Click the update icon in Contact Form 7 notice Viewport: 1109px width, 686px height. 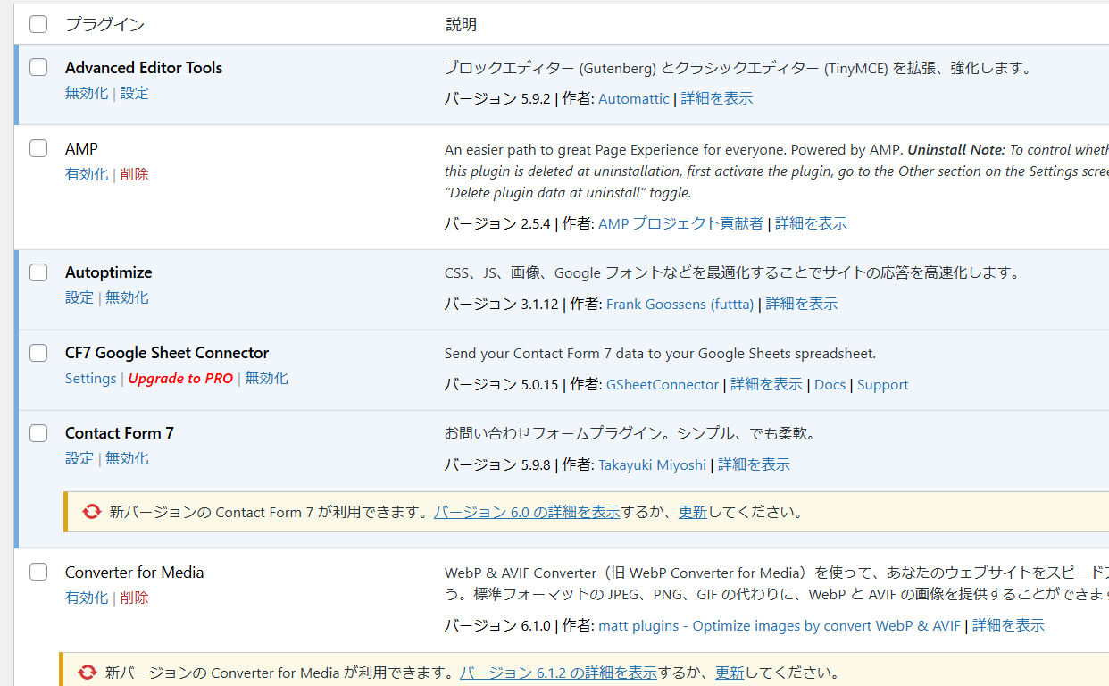(x=91, y=512)
